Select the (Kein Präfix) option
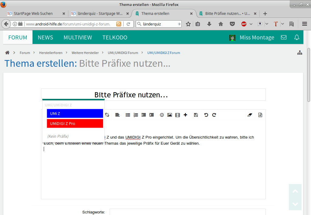Screen dimensions: 311x215 pos(58,136)
